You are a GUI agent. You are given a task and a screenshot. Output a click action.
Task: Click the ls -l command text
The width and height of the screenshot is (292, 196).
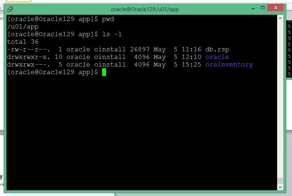coord(112,34)
